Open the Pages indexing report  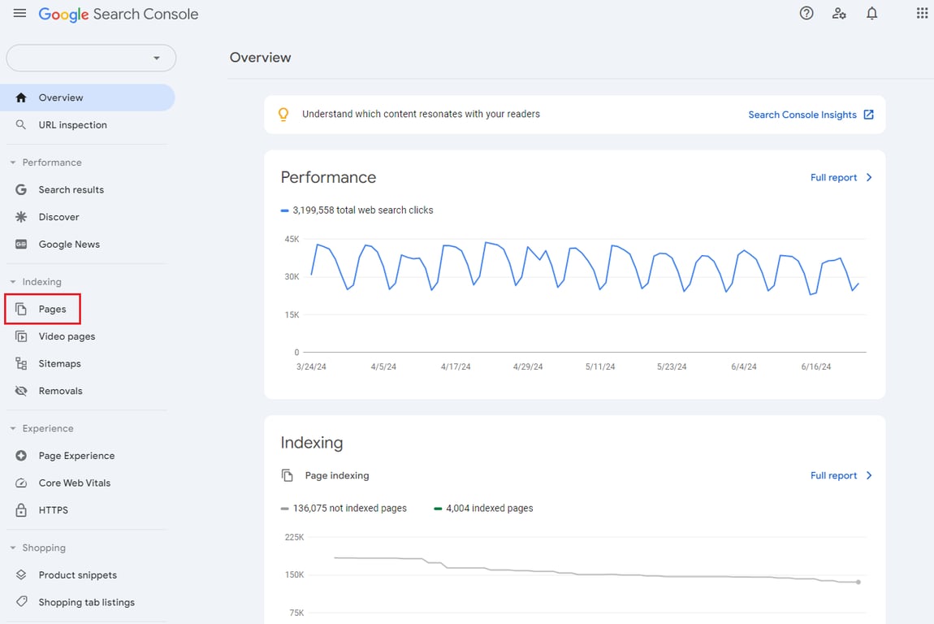coord(52,309)
